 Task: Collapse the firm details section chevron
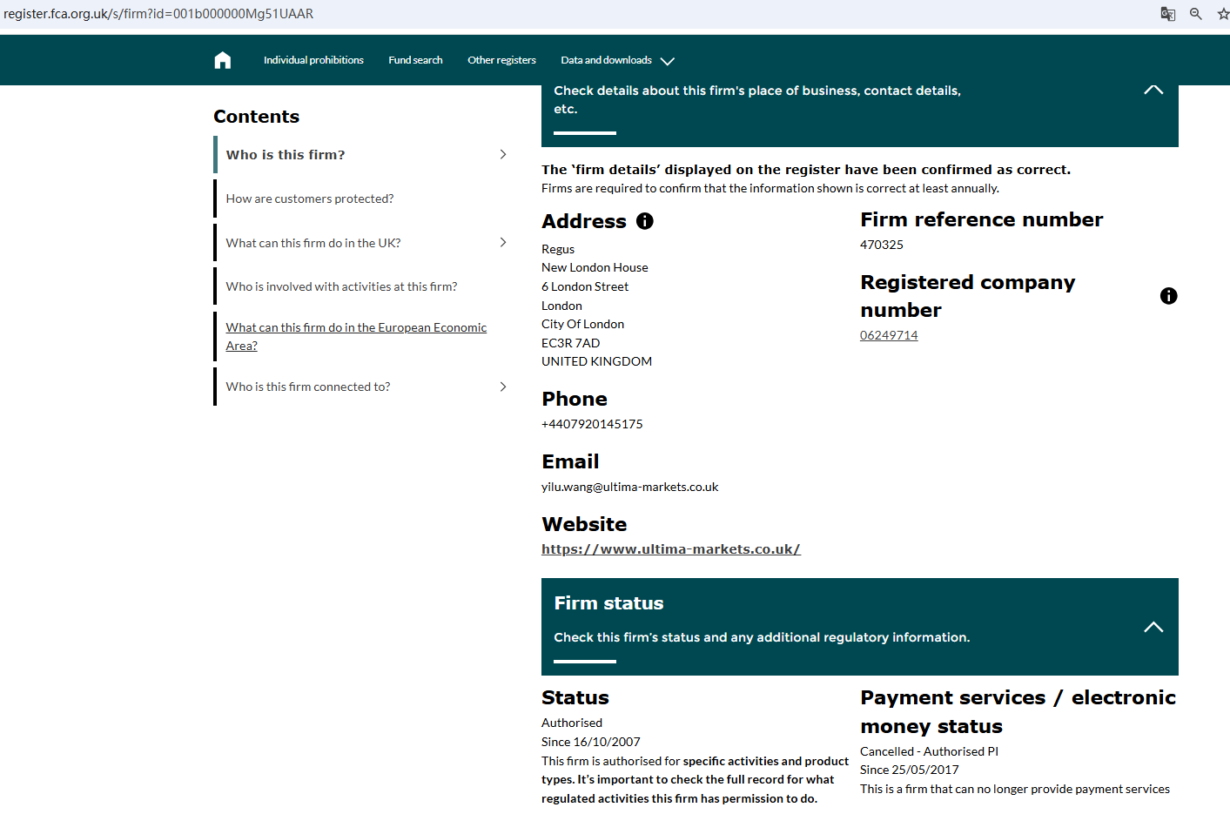point(1153,90)
